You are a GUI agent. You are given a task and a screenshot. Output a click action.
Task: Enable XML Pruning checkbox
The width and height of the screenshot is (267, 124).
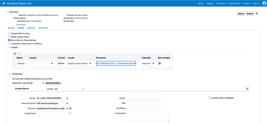click(x=9, y=33)
